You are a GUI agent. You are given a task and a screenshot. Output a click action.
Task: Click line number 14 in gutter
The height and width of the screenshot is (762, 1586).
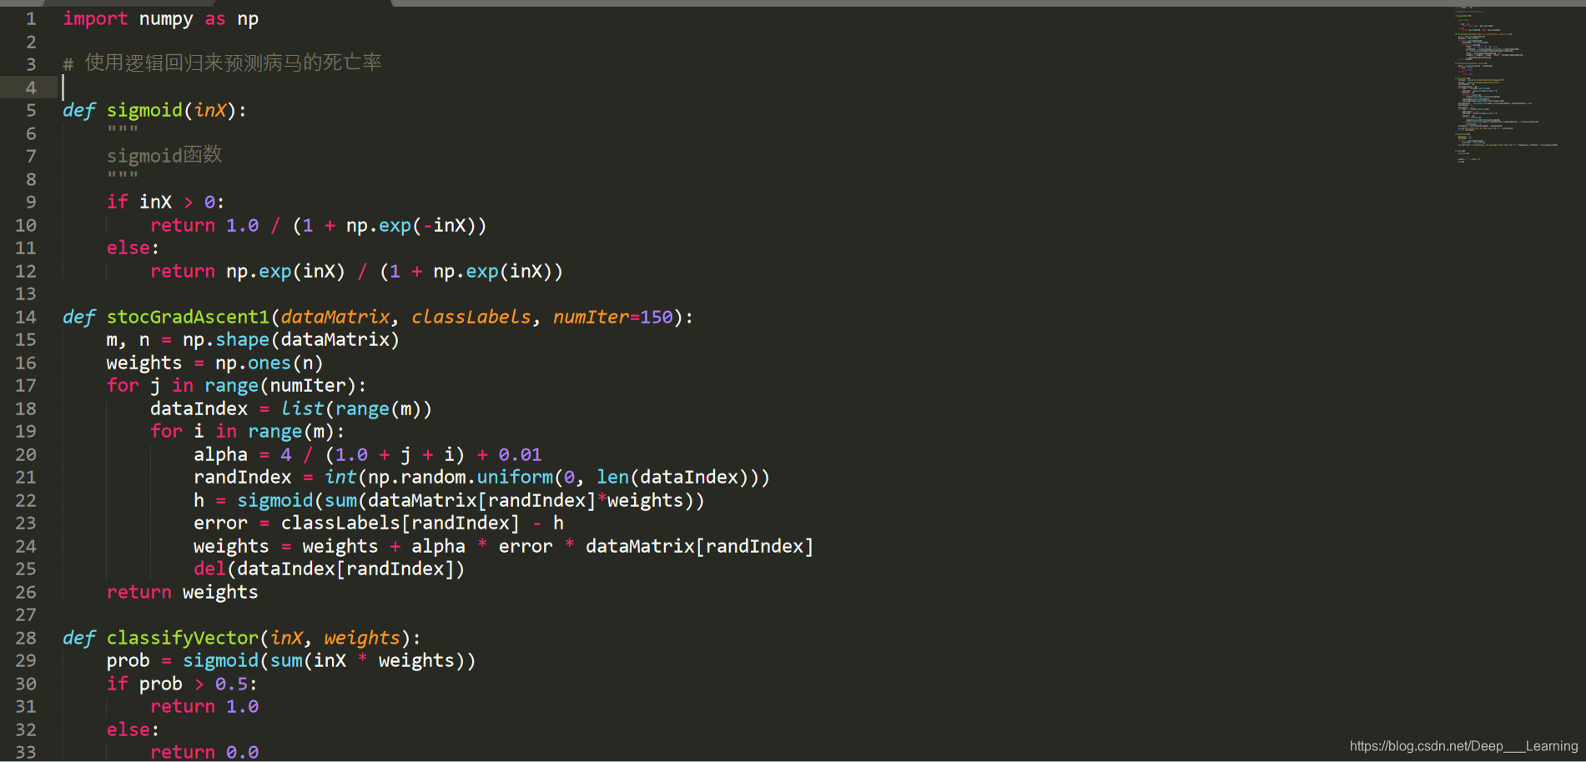coord(26,317)
